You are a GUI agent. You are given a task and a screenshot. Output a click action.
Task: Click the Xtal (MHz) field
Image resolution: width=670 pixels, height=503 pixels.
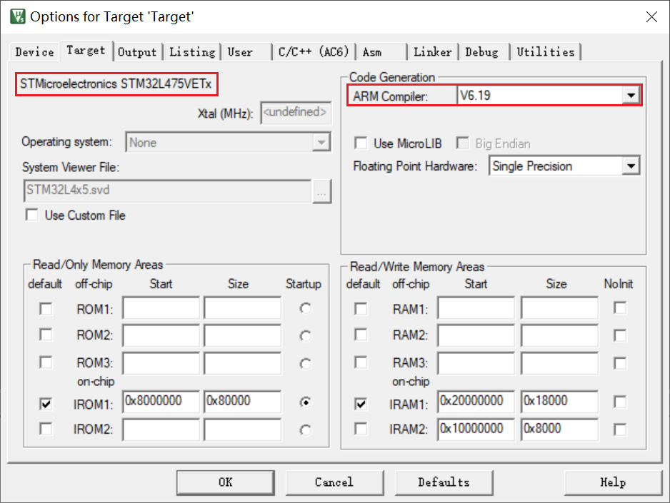click(296, 113)
